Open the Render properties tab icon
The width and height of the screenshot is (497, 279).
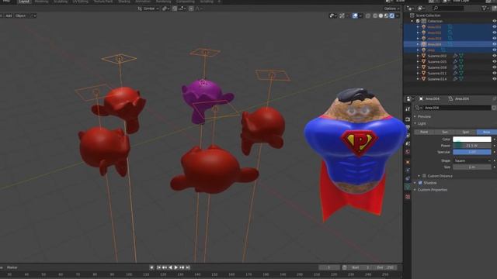tap(408, 119)
